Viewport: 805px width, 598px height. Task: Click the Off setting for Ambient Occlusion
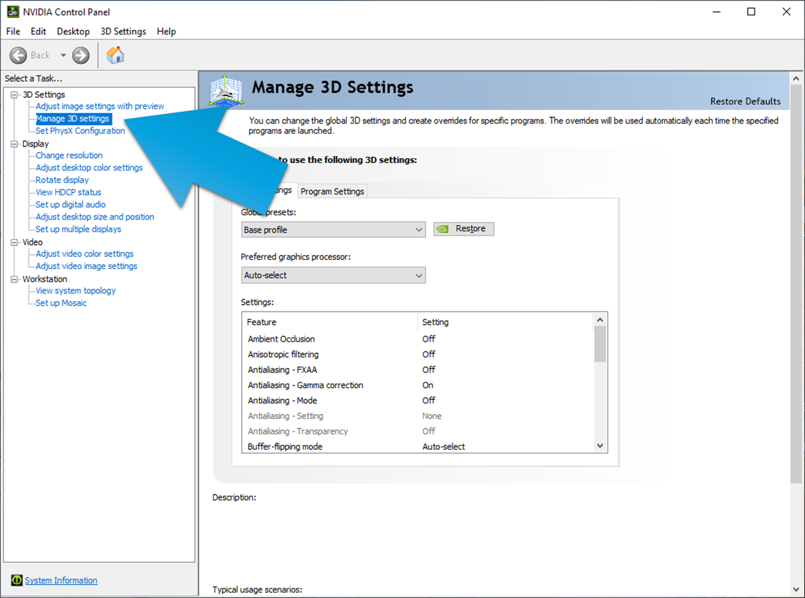(x=429, y=339)
